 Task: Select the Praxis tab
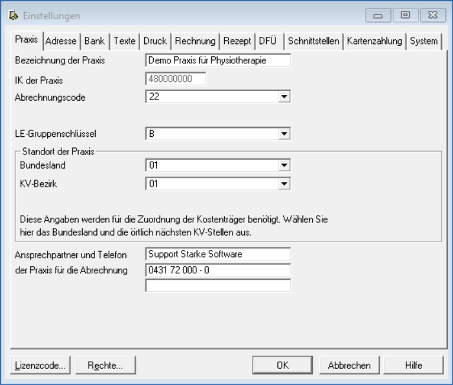(26, 40)
